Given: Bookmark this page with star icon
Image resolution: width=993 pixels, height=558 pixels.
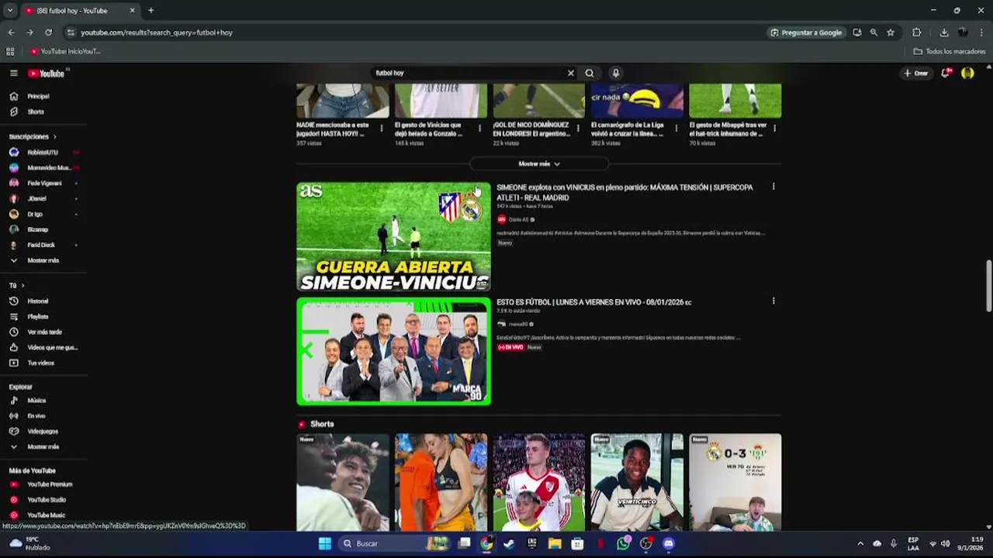Looking at the screenshot, I should (891, 33).
